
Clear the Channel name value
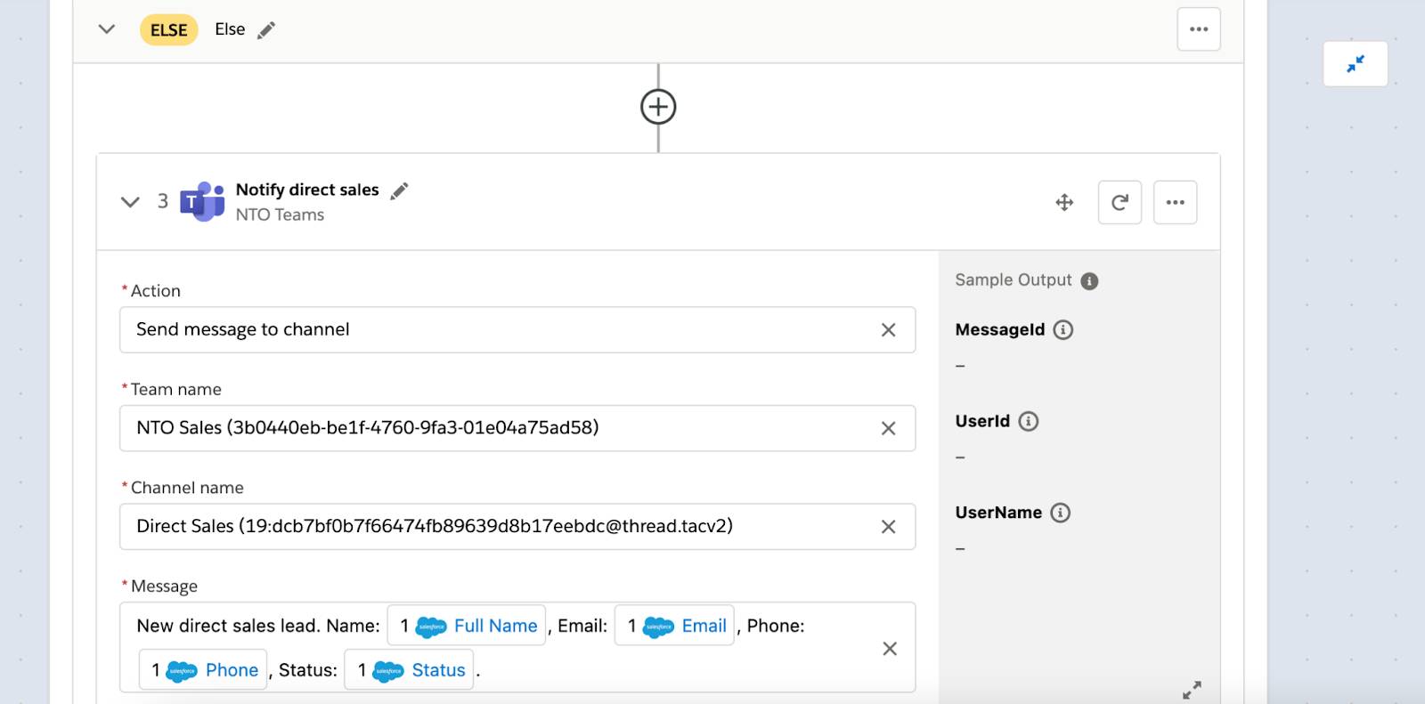pos(888,527)
